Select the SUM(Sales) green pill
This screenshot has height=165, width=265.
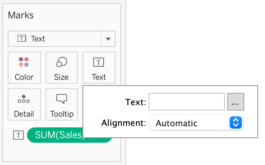(x=58, y=135)
